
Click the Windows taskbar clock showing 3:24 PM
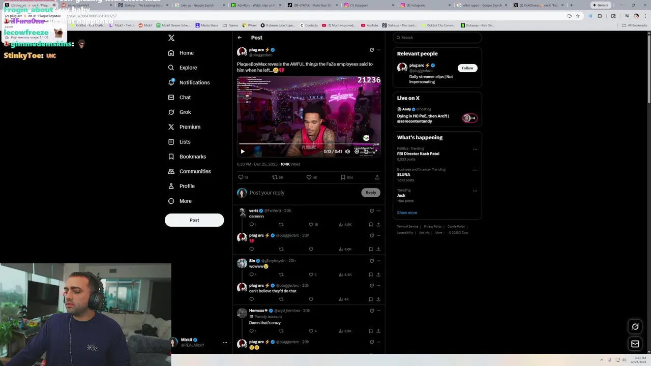click(639, 360)
